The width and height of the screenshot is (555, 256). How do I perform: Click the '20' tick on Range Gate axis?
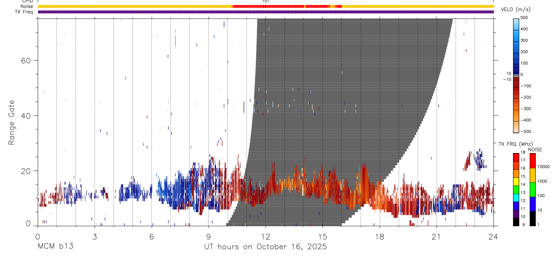25,171
